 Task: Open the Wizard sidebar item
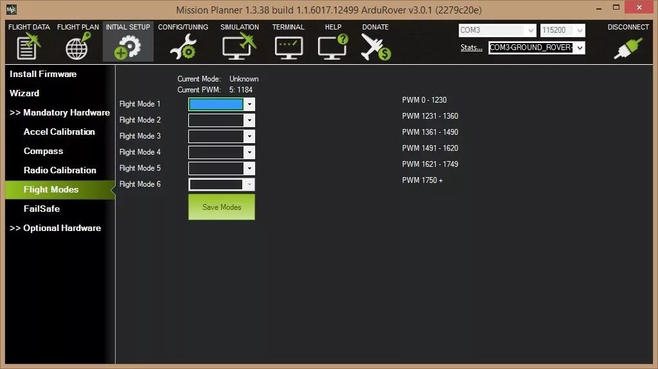click(x=24, y=93)
